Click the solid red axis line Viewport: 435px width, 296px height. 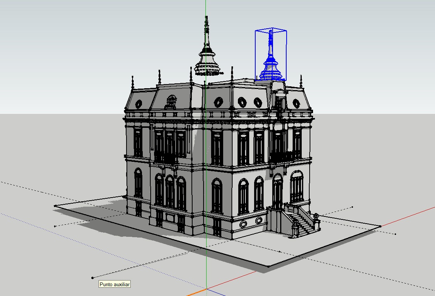[408, 216]
